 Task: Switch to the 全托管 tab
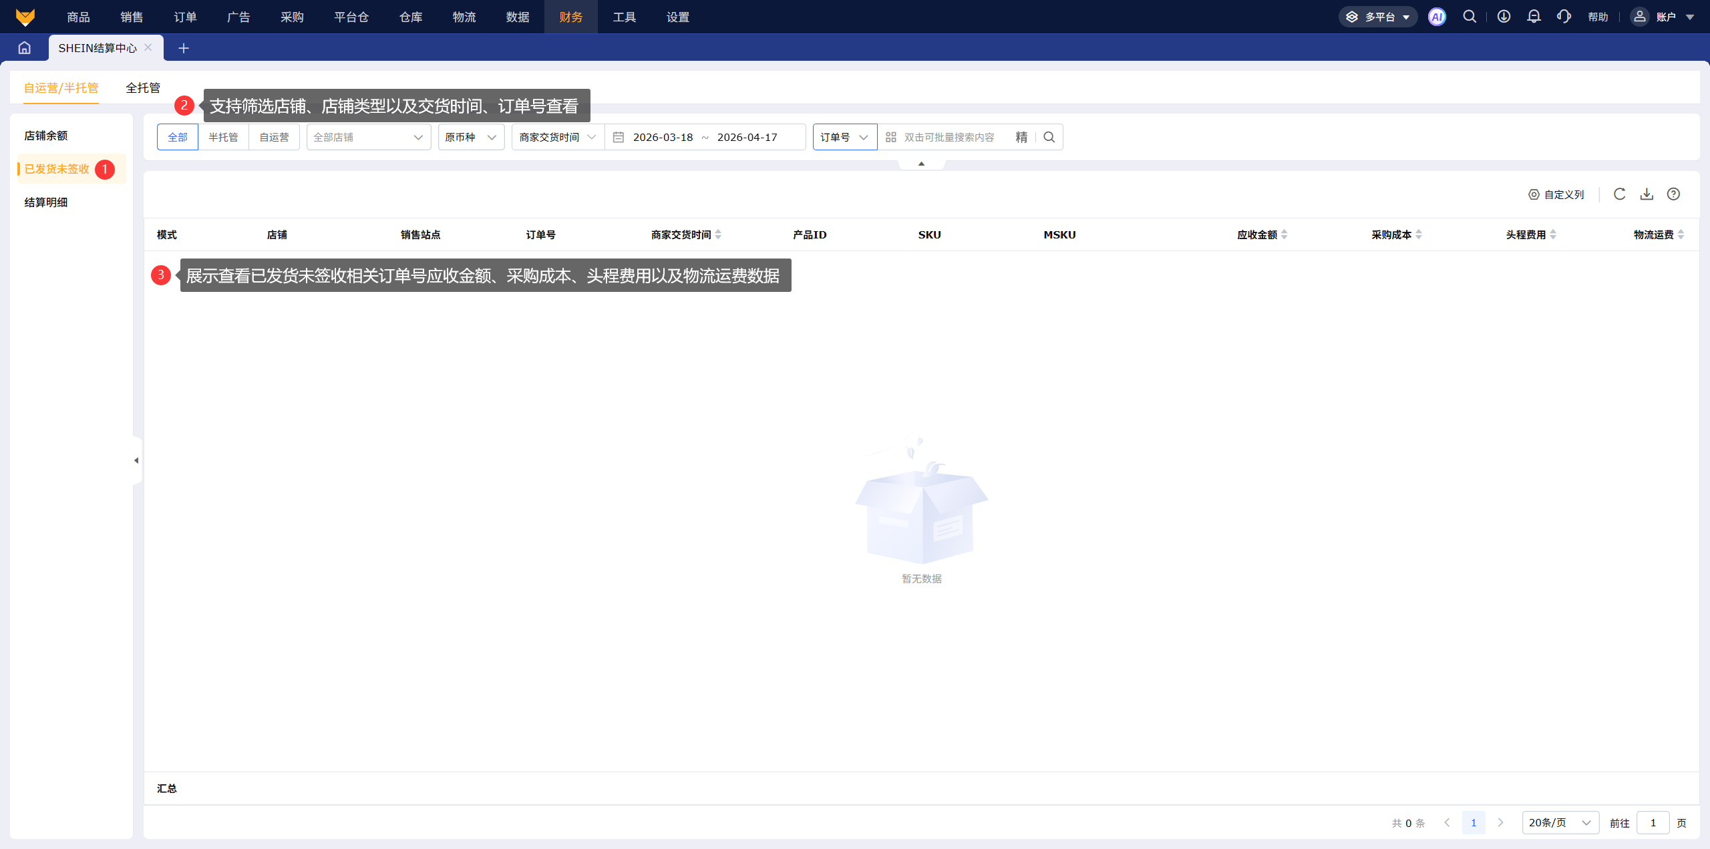[x=143, y=88]
